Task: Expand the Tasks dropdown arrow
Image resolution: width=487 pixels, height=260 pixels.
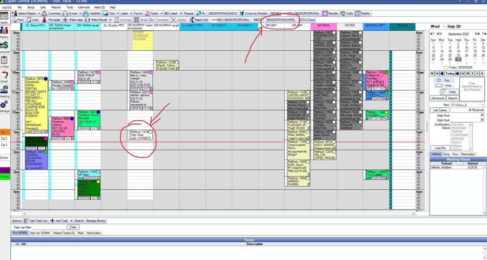Action: pos(161,13)
